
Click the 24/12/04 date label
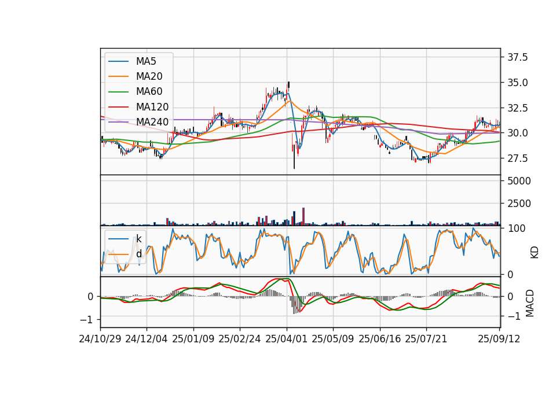(147, 339)
